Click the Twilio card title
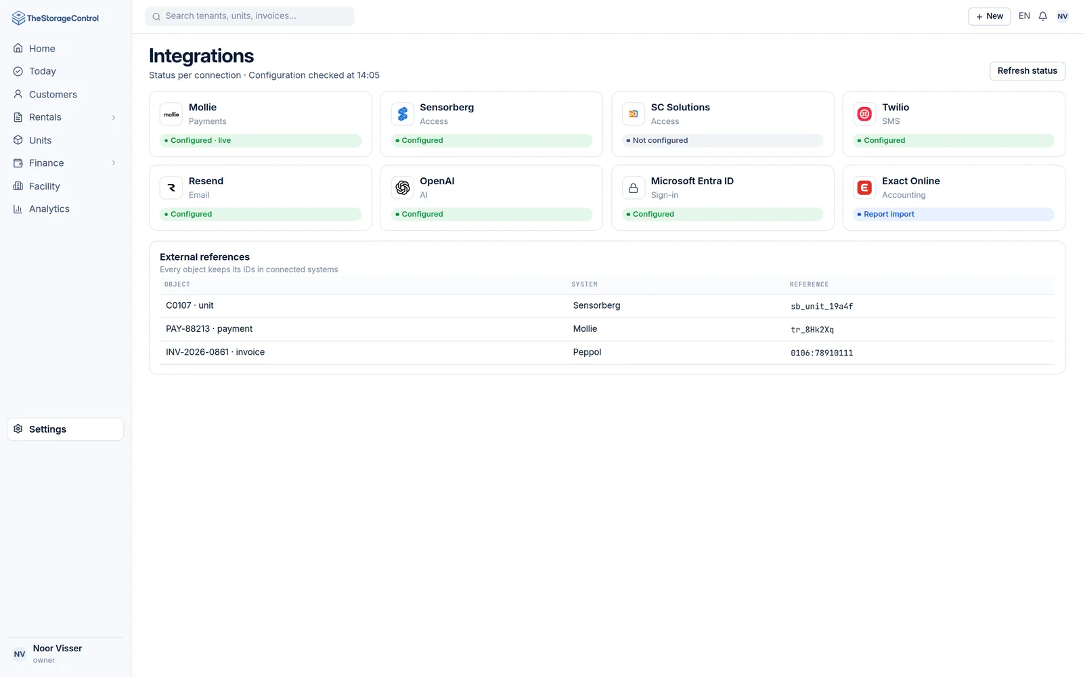 pyautogui.click(x=896, y=108)
